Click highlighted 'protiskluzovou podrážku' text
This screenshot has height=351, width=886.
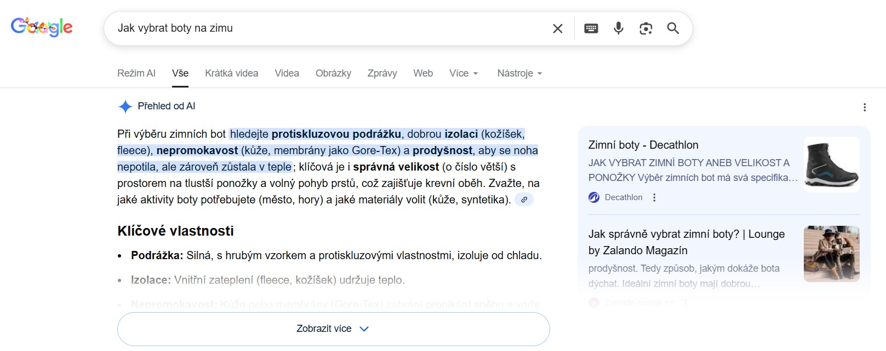(336, 134)
